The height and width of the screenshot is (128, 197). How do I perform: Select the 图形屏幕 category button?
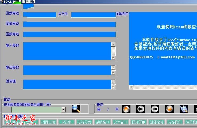(x=138, y=122)
